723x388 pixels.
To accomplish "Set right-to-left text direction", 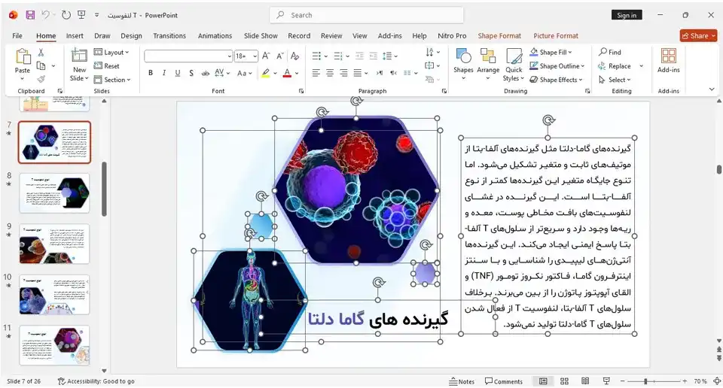I will (x=393, y=73).
